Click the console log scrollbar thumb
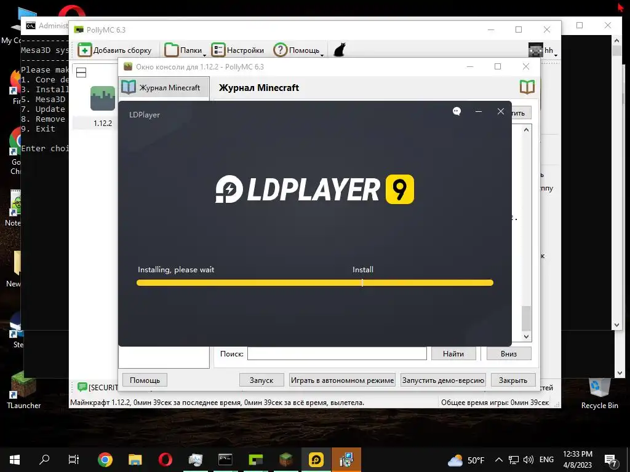 pyautogui.click(x=527, y=318)
